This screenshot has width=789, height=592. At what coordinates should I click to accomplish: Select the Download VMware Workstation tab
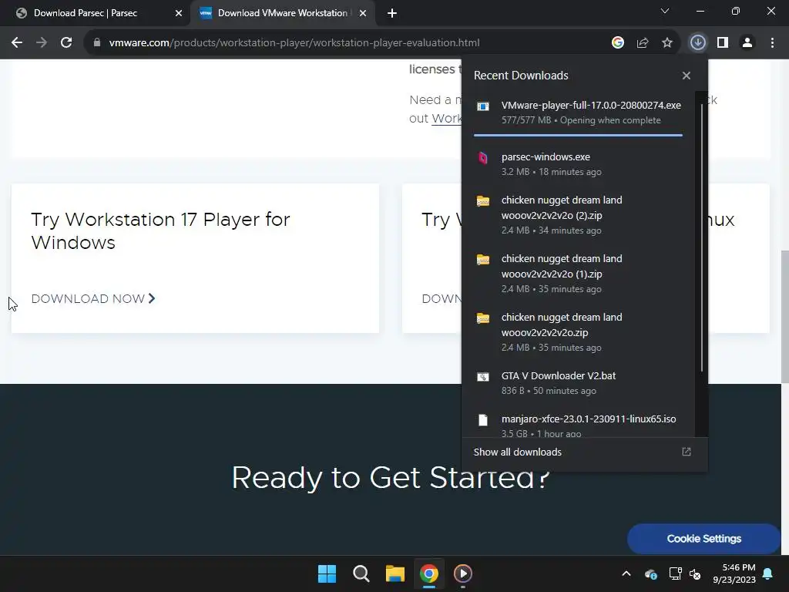(282, 13)
